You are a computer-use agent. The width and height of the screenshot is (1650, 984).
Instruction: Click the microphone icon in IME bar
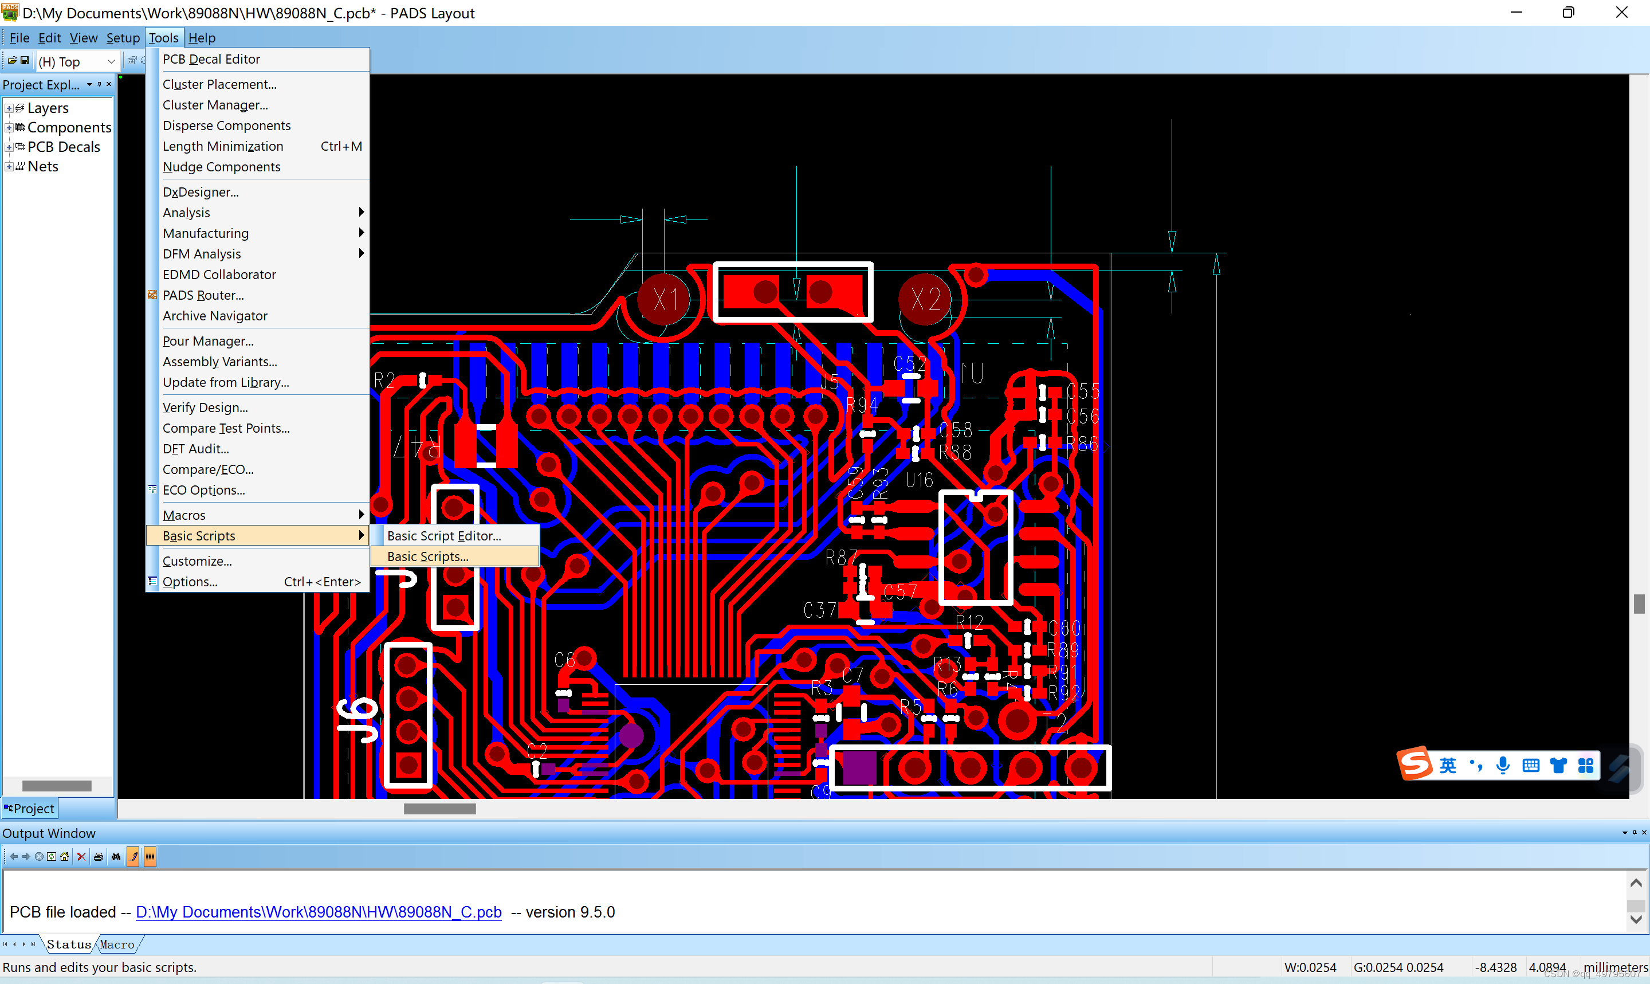1502,766
